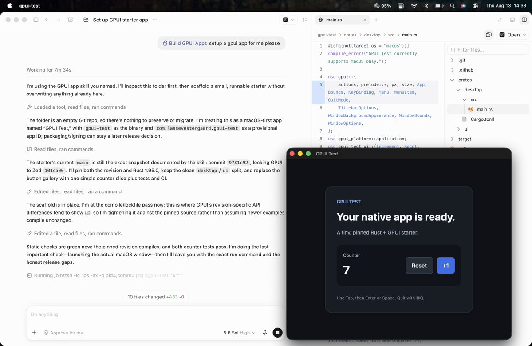Viewport: 532px width, 346px height.
Task: Click crates in the breadcrumb path
Action: pyautogui.click(x=350, y=35)
